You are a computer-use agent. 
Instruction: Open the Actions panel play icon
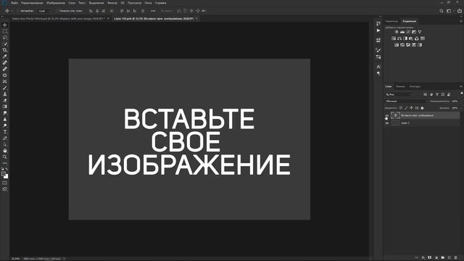(378, 30)
